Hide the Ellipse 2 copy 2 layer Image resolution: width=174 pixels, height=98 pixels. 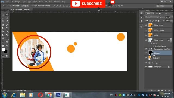146,30
